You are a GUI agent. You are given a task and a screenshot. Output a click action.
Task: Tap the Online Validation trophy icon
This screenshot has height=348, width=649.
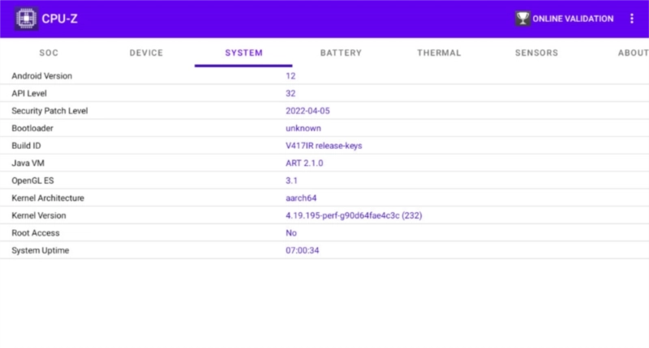[522, 19]
